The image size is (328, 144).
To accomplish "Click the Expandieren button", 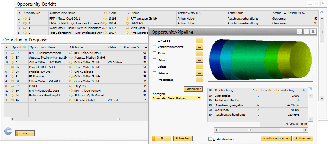I will point(193,89).
